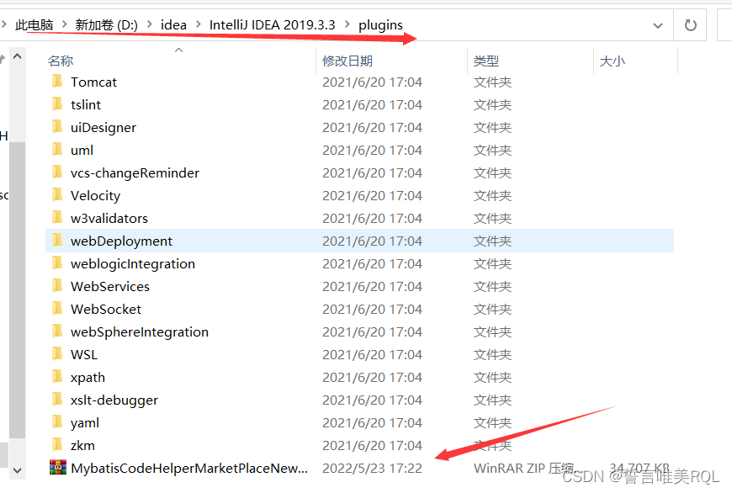Viewport: 732px width, 493px height.
Task: Click the navigation pane scroll down arrow
Action: [18, 470]
